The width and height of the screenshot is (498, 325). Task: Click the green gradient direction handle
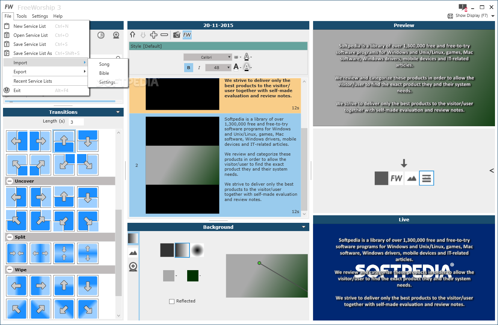tap(259, 263)
